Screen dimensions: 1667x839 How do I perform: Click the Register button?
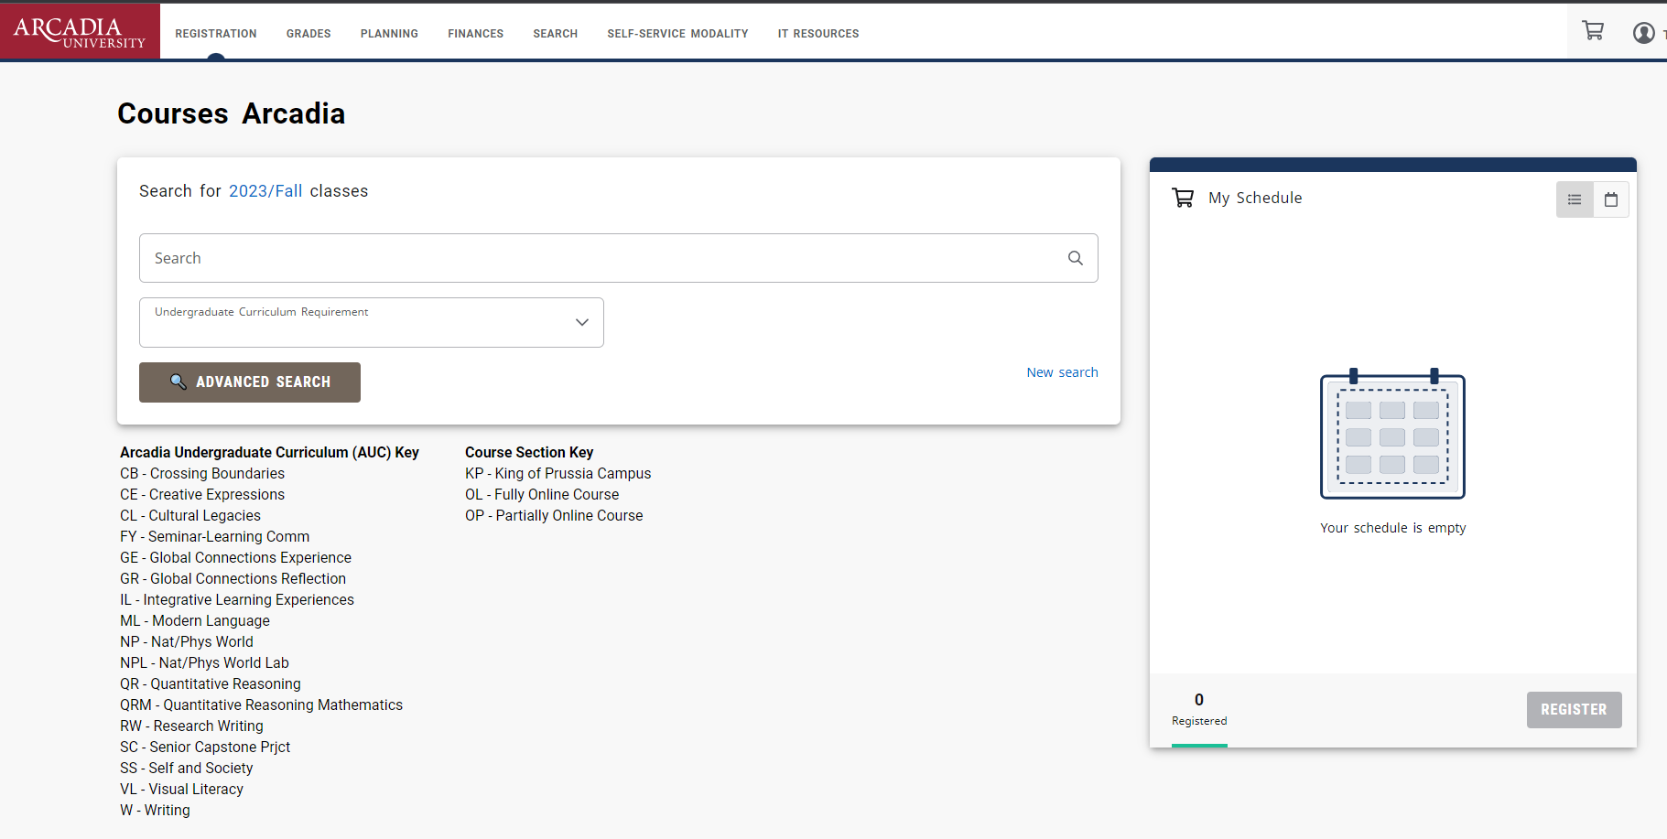click(1574, 710)
